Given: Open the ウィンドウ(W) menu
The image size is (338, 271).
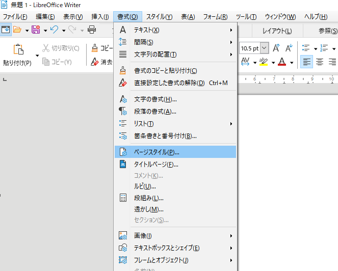Looking at the screenshot, I should (x=280, y=17).
